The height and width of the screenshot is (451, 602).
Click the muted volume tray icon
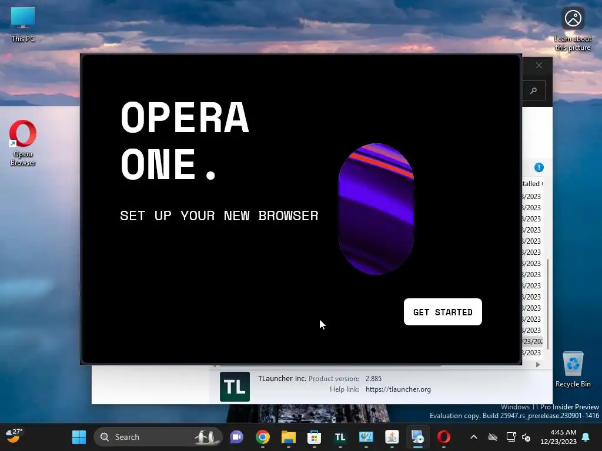526,437
